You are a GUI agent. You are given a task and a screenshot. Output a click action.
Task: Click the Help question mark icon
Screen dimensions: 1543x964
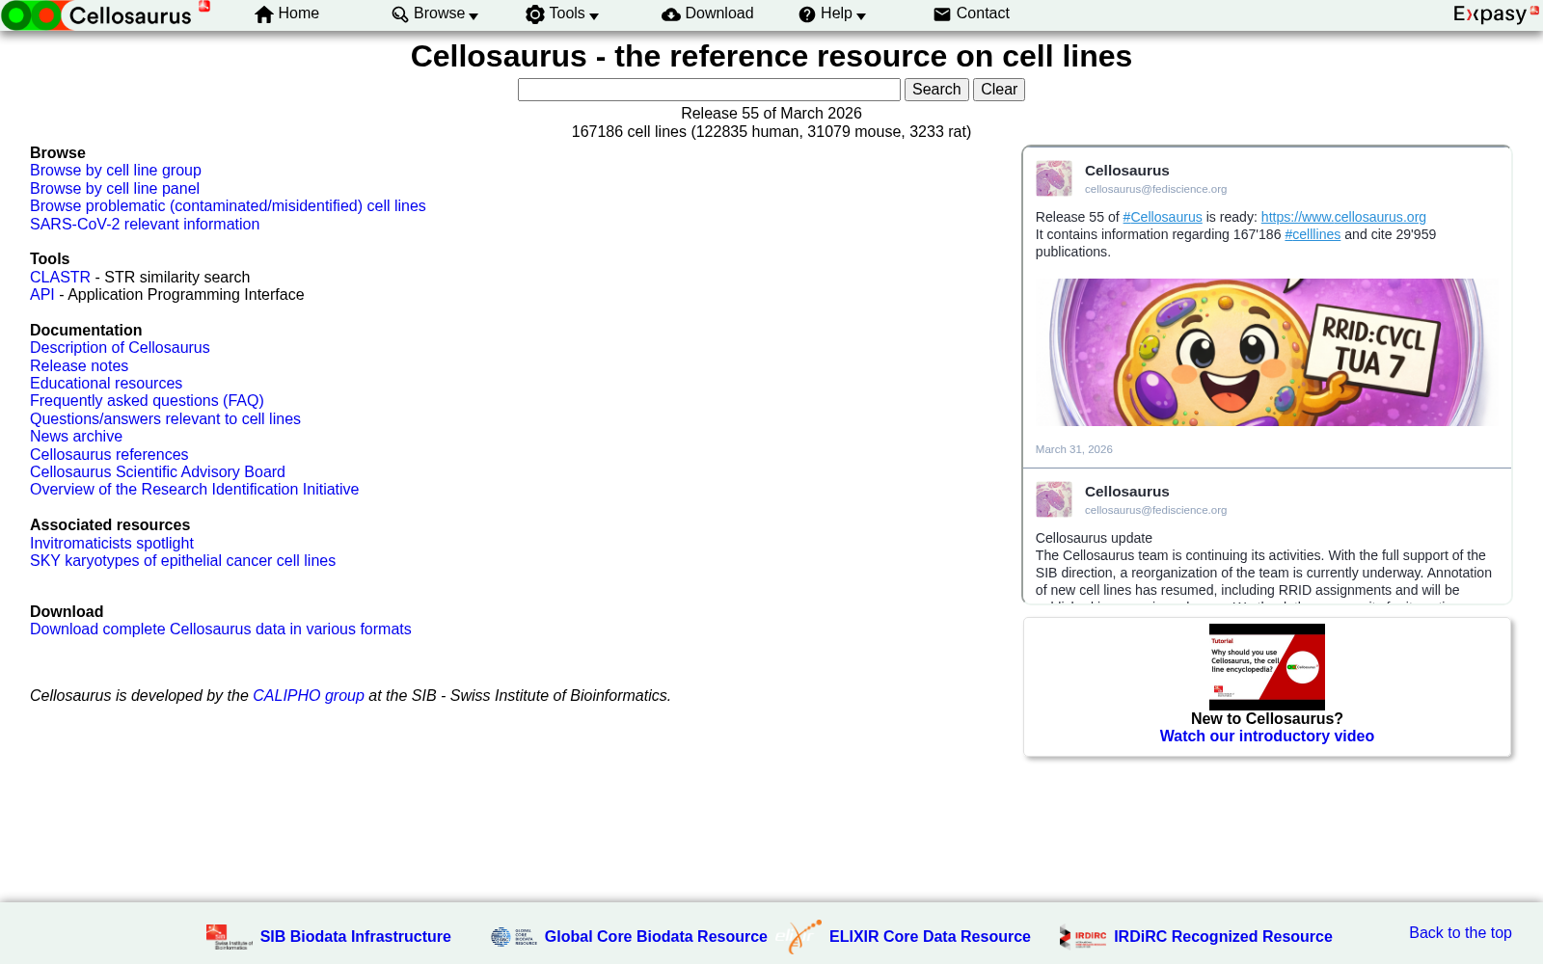(x=807, y=14)
